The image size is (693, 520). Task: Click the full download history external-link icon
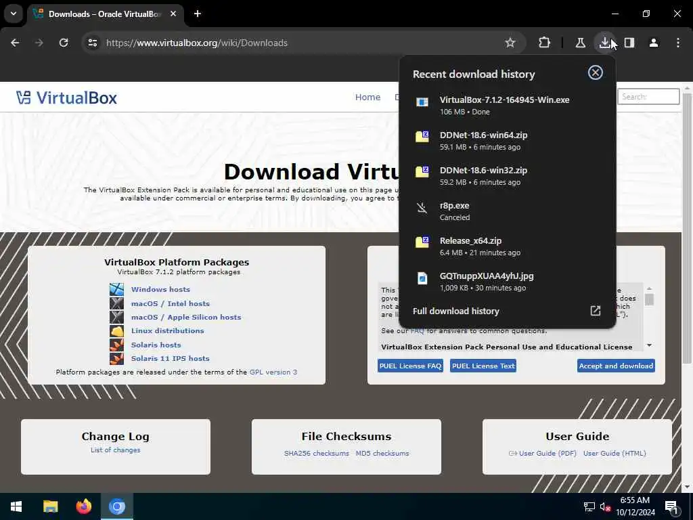click(596, 311)
